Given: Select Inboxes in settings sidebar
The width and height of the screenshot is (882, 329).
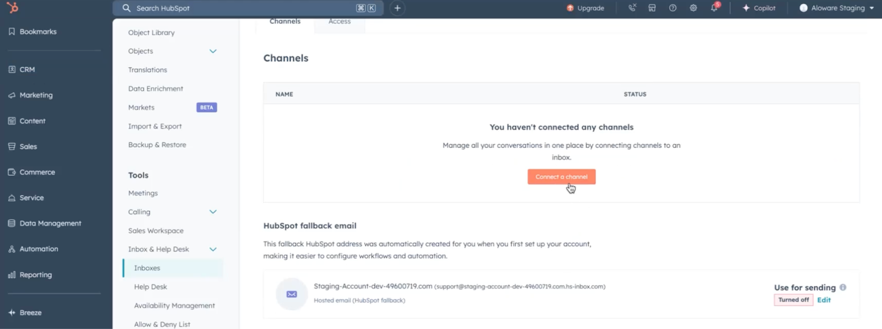Looking at the screenshot, I should point(173,268).
